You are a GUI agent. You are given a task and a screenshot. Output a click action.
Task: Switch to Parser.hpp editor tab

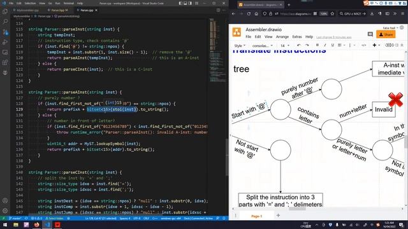[x=59, y=10]
